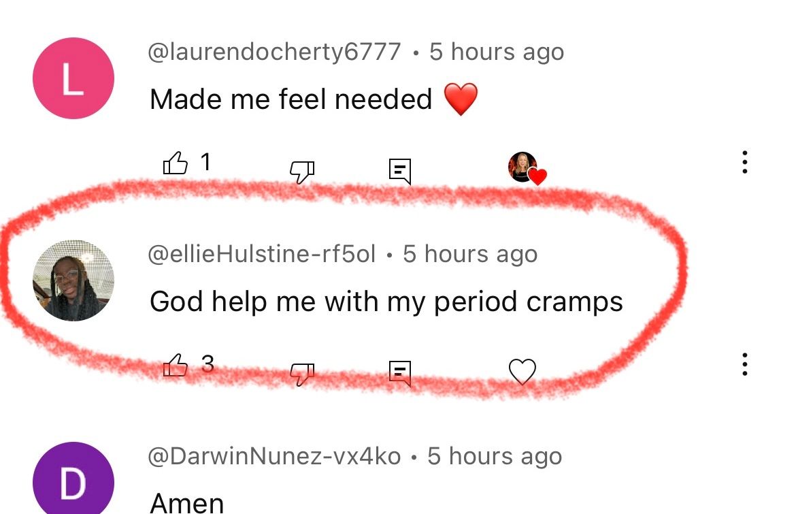
Task: Like the "Made me feel needed" comment
Action: click(175, 163)
